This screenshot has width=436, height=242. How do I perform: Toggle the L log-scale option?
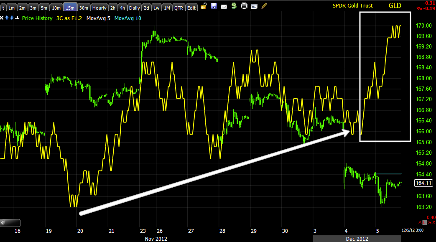click(424, 222)
